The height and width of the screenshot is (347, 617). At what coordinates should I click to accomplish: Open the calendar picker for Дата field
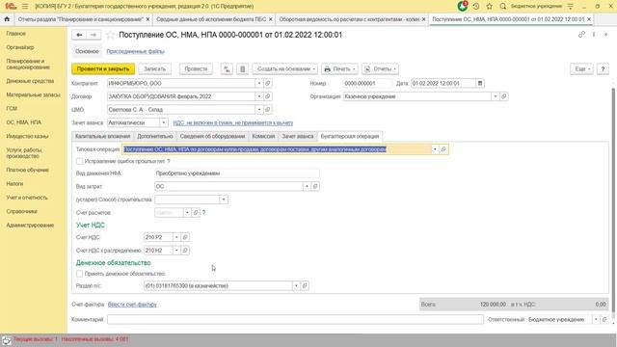(x=480, y=84)
